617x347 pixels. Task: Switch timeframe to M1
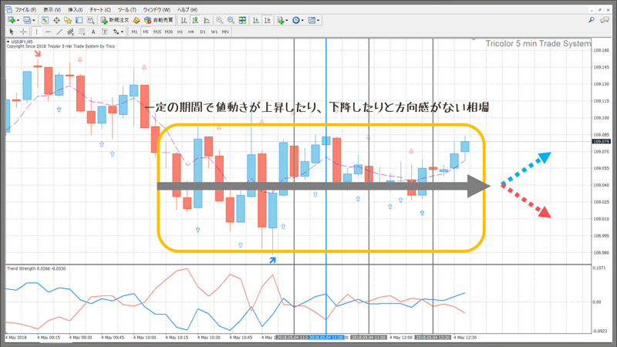pos(134,32)
